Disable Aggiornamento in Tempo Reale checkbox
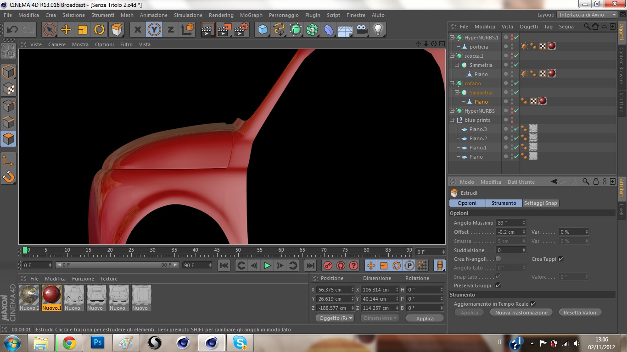Screen dimensions: 627x352 (533, 303)
